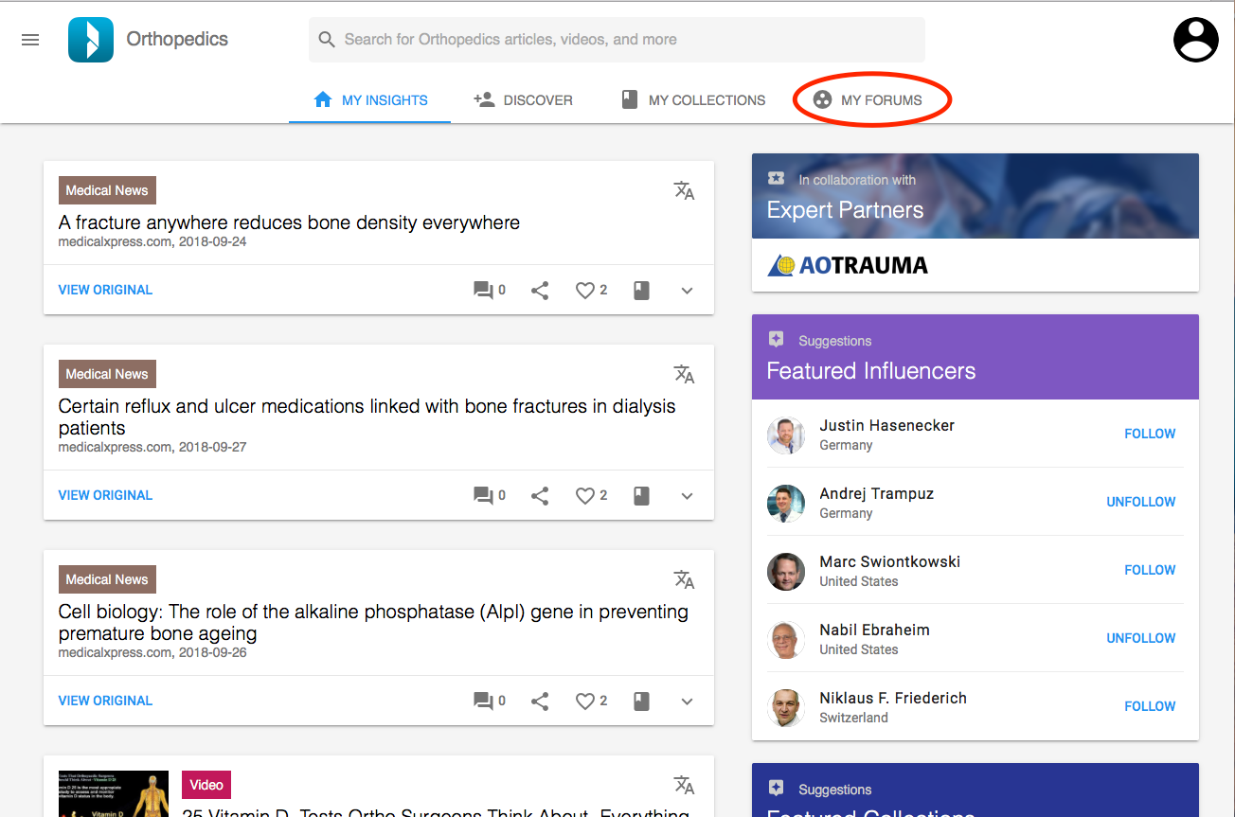1235x817 pixels.
Task: Save reflux medications article to a collection
Action: point(642,496)
